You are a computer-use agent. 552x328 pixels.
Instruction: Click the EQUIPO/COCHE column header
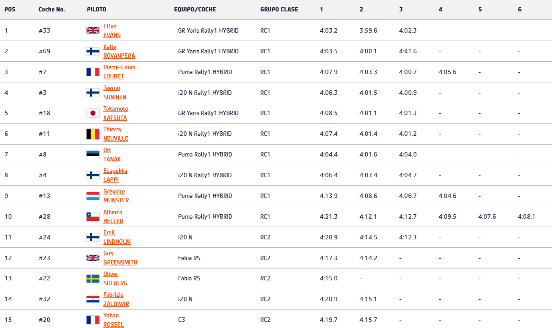click(195, 9)
